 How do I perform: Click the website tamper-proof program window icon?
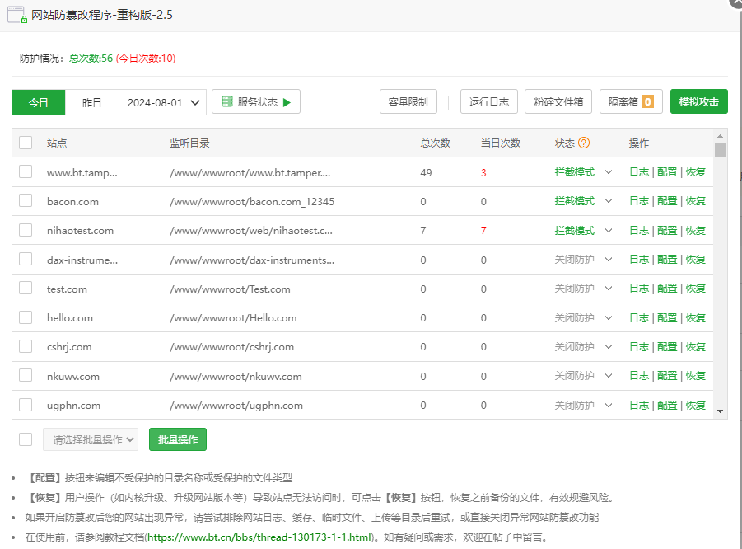(17, 15)
